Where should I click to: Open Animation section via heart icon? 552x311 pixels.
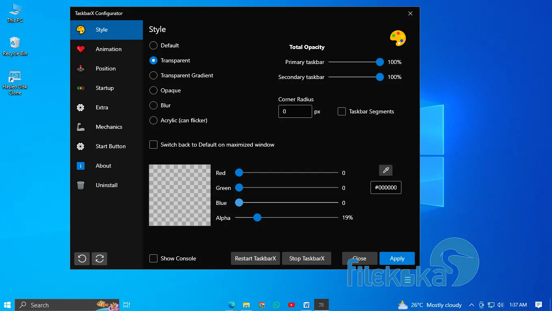81,49
